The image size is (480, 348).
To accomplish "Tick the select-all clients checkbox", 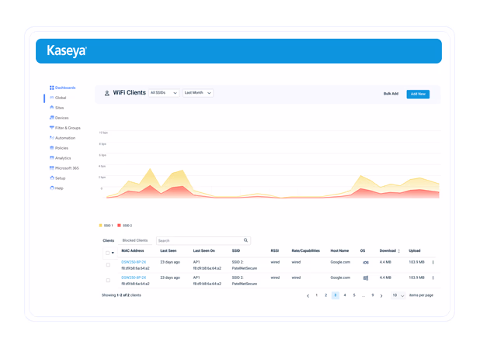I will coord(107,253).
